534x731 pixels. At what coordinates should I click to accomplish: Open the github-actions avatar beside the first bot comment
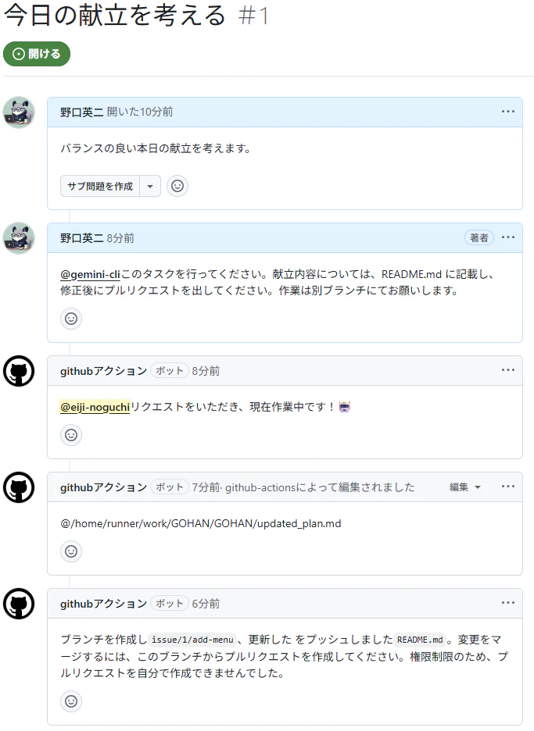coord(19,371)
